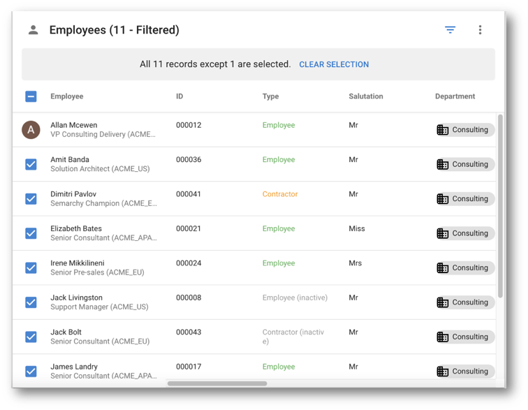The width and height of the screenshot is (528, 410).
Task: Uncheck Amit Banda's row checkbox
Action: tap(31, 164)
